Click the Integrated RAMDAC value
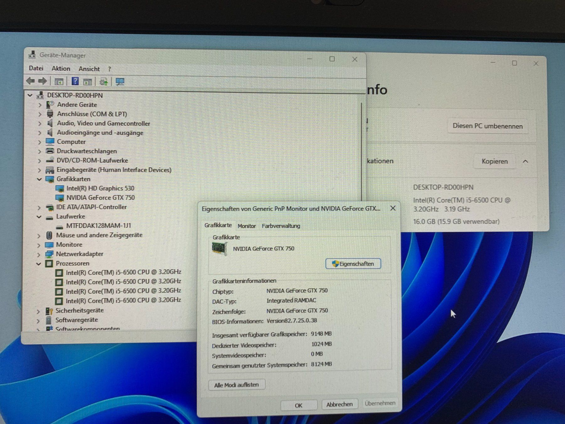Image resolution: width=565 pixels, height=424 pixels. click(291, 301)
